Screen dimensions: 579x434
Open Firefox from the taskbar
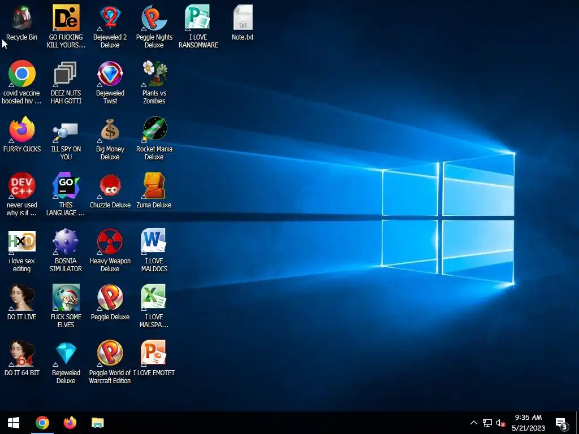70,423
